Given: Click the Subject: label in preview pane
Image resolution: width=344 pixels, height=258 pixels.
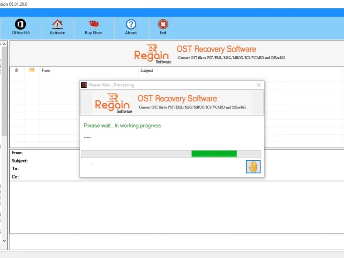Looking at the screenshot, I should point(20,161).
